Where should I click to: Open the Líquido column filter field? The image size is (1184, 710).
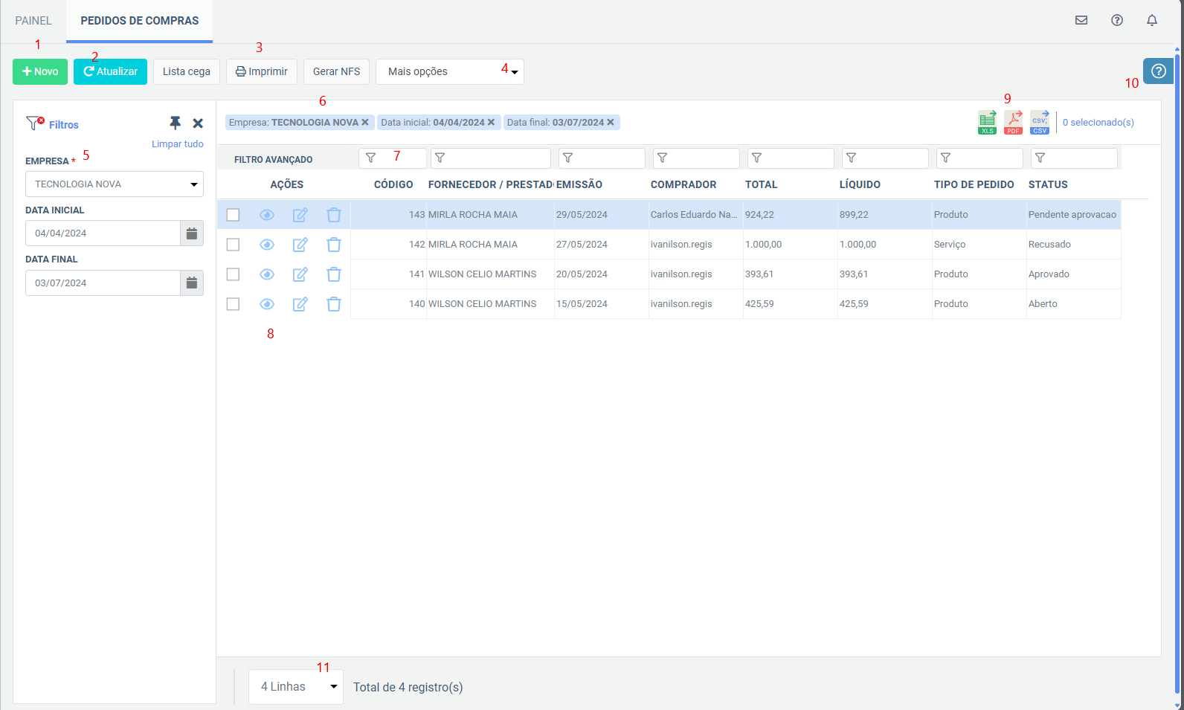[x=885, y=158]
